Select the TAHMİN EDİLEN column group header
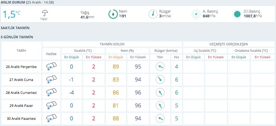Image resolution: width=276 pixels, height=126 pixels. tap(112, 44)
